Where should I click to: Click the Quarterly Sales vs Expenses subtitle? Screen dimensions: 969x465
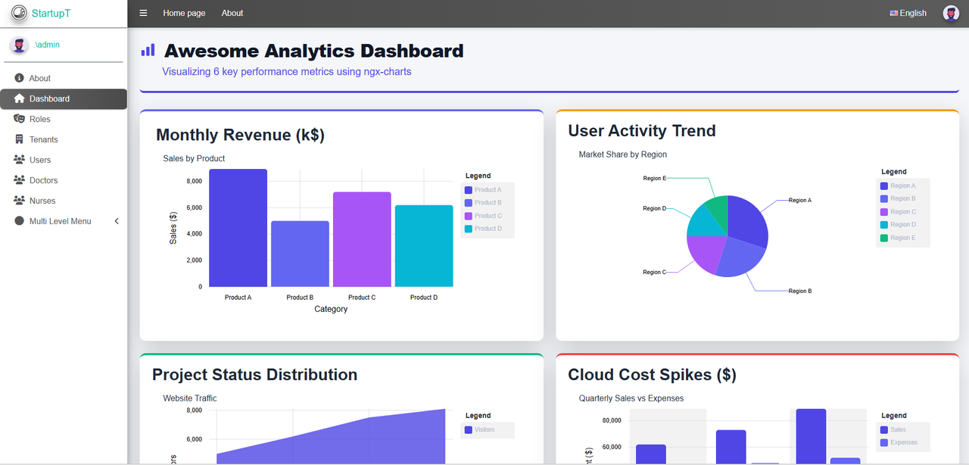(631, 398)
